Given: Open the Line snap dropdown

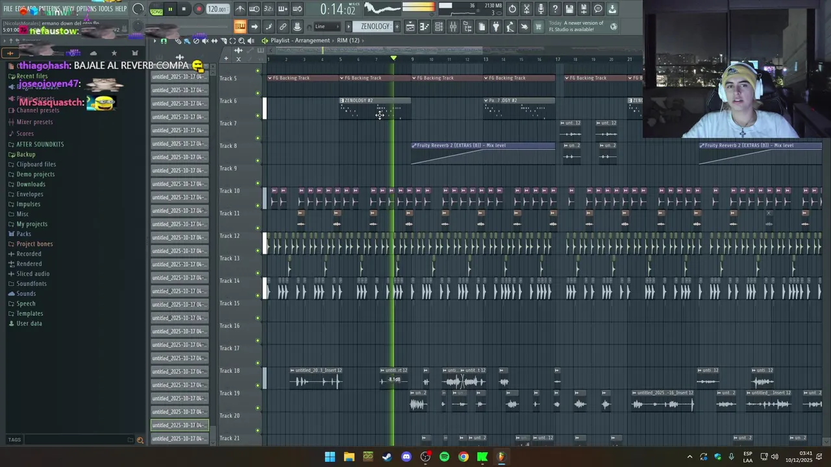Looking at the screenshot, I should (x=329, y=27).
